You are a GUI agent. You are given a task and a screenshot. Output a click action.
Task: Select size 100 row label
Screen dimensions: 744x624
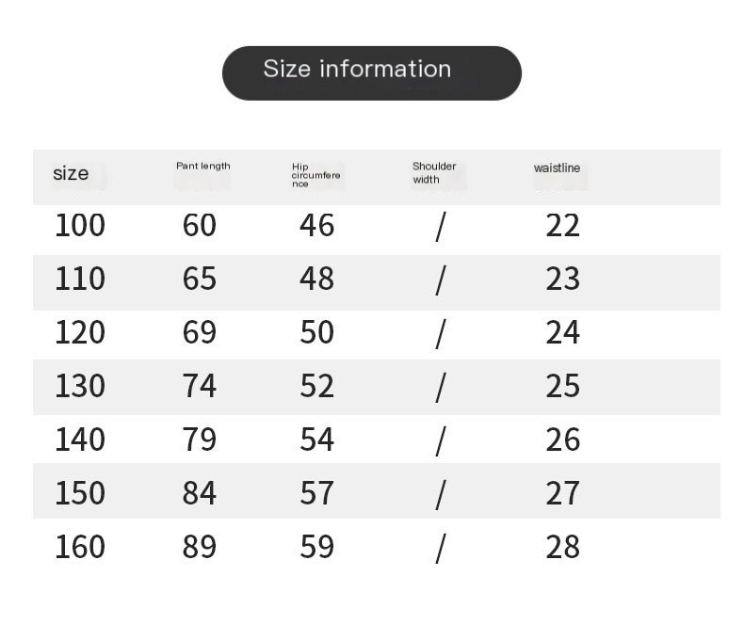80,225
